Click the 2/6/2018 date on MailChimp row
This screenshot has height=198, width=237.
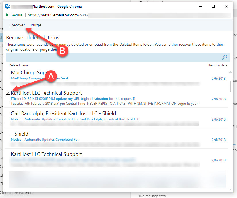219,78
